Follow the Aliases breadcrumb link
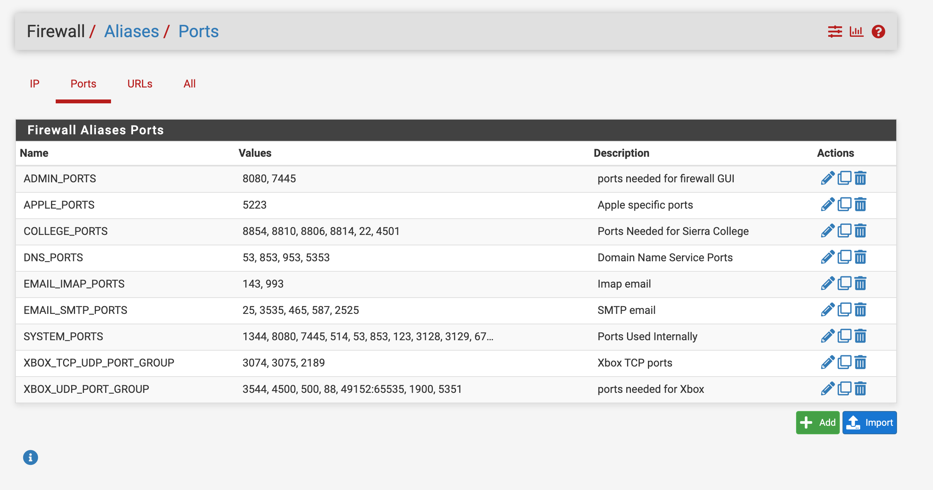This screenshot has height=490, width=933. (x=132, y=31)
